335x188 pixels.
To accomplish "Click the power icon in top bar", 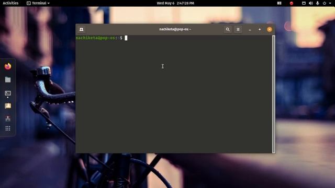I will coord(325,3).
